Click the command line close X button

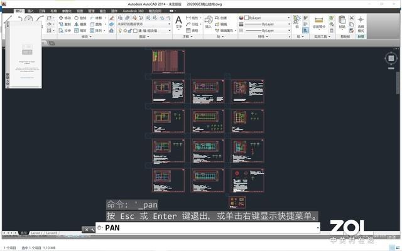(x=87, y=230)
